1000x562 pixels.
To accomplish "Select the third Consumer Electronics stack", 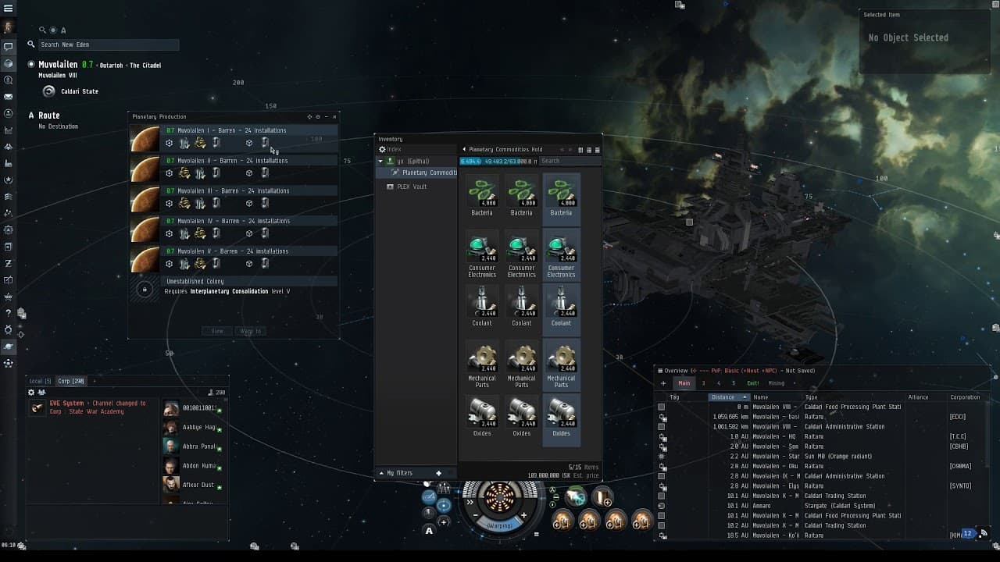I will point(561,254).
